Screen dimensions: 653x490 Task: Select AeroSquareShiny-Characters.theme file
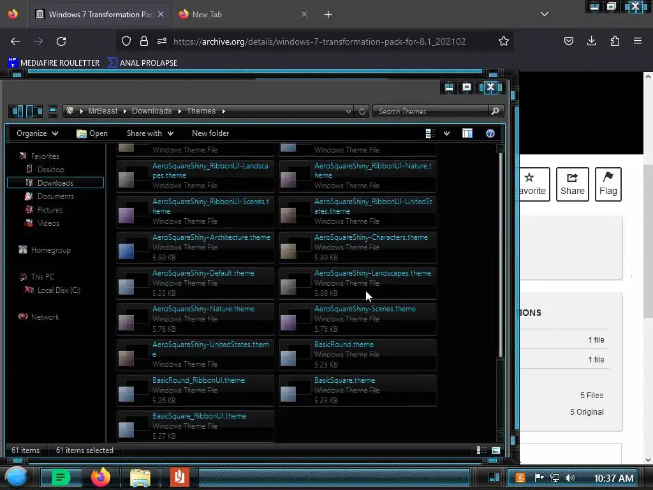(357, 248)
